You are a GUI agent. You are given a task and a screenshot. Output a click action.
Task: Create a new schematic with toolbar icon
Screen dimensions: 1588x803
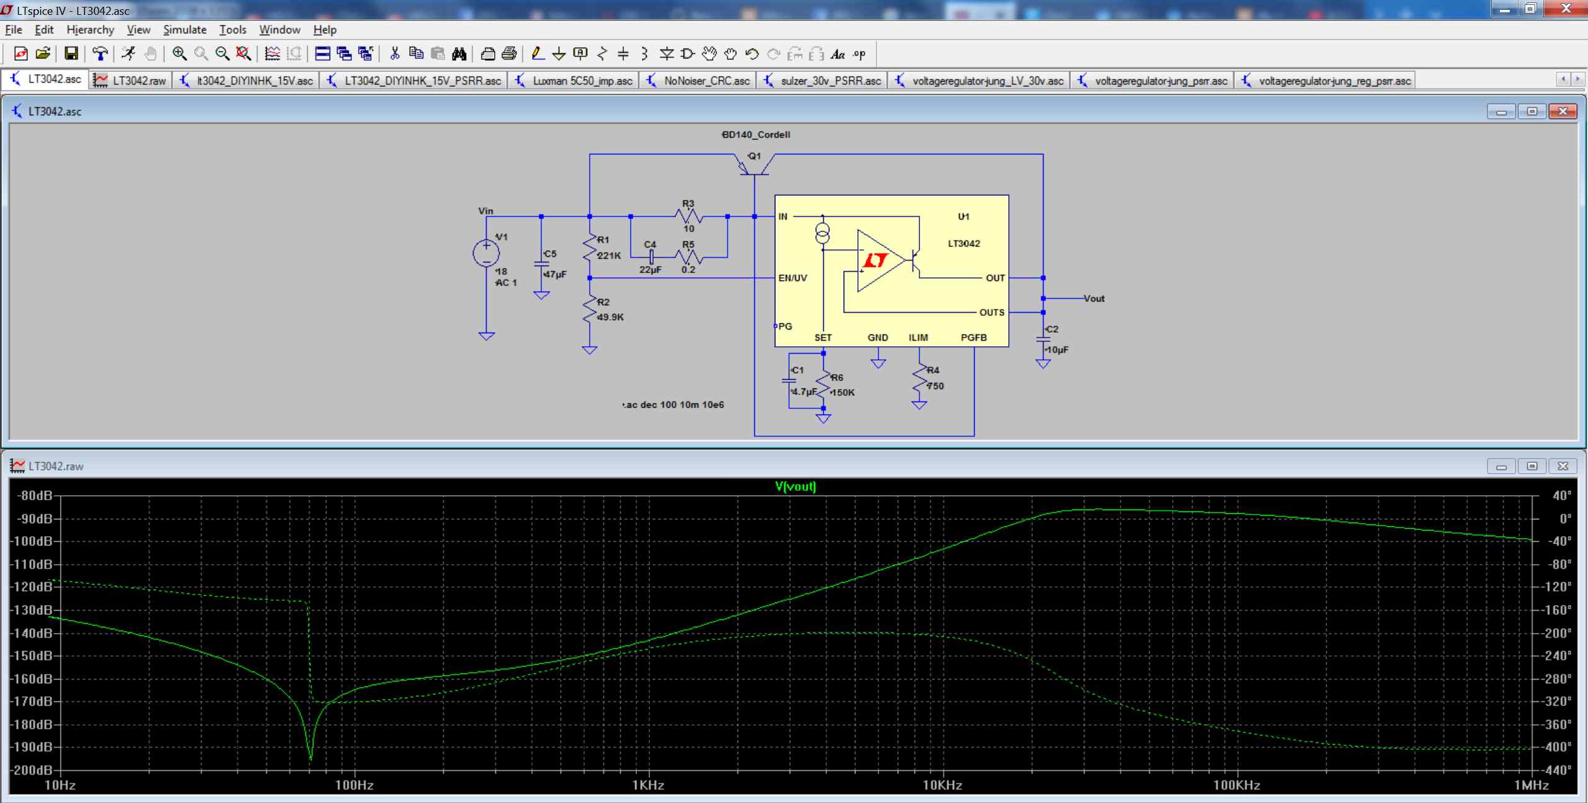pos(20,54)
